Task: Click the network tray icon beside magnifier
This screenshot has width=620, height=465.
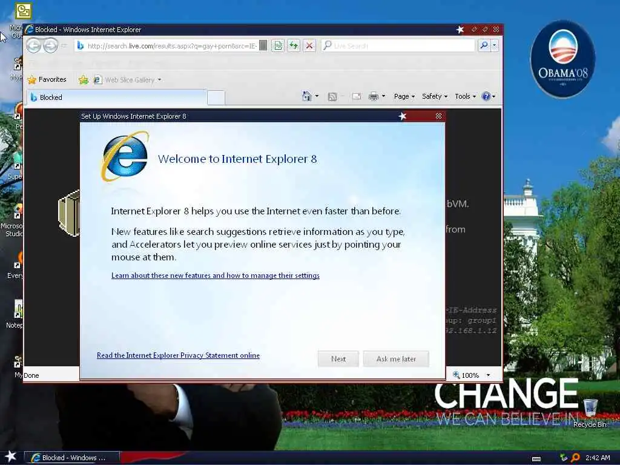Action: 564,458
